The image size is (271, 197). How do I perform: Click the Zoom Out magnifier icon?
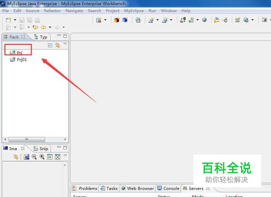pos(34,157)
